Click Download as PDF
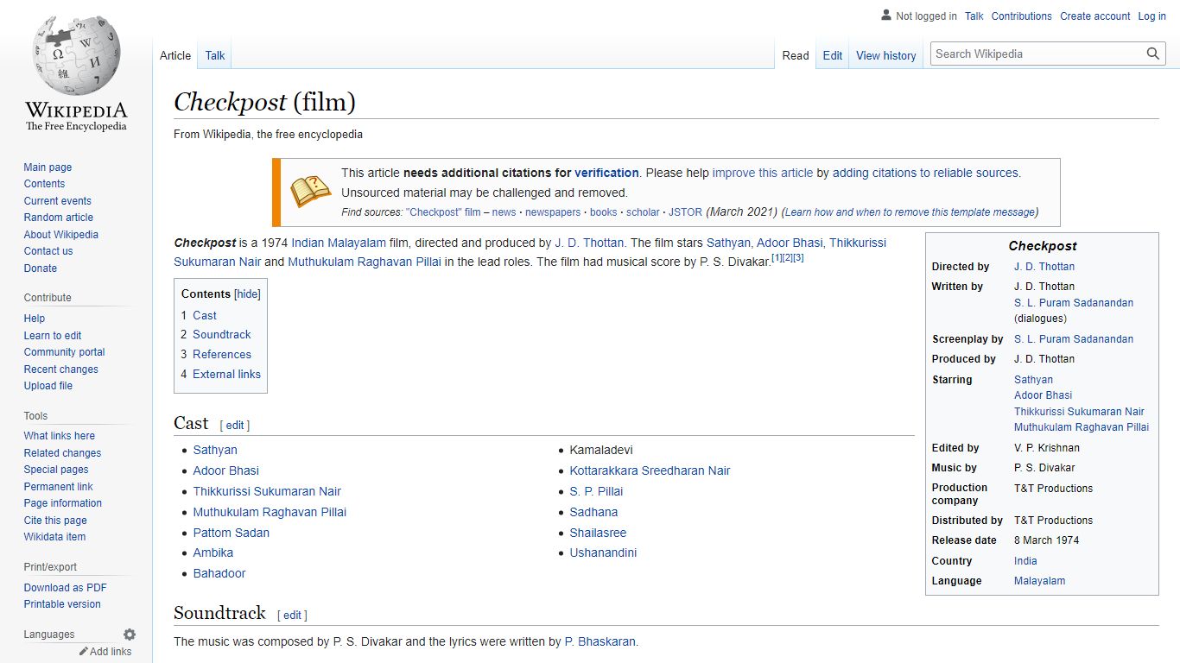 pyautogui.click(x=66, y=588)
